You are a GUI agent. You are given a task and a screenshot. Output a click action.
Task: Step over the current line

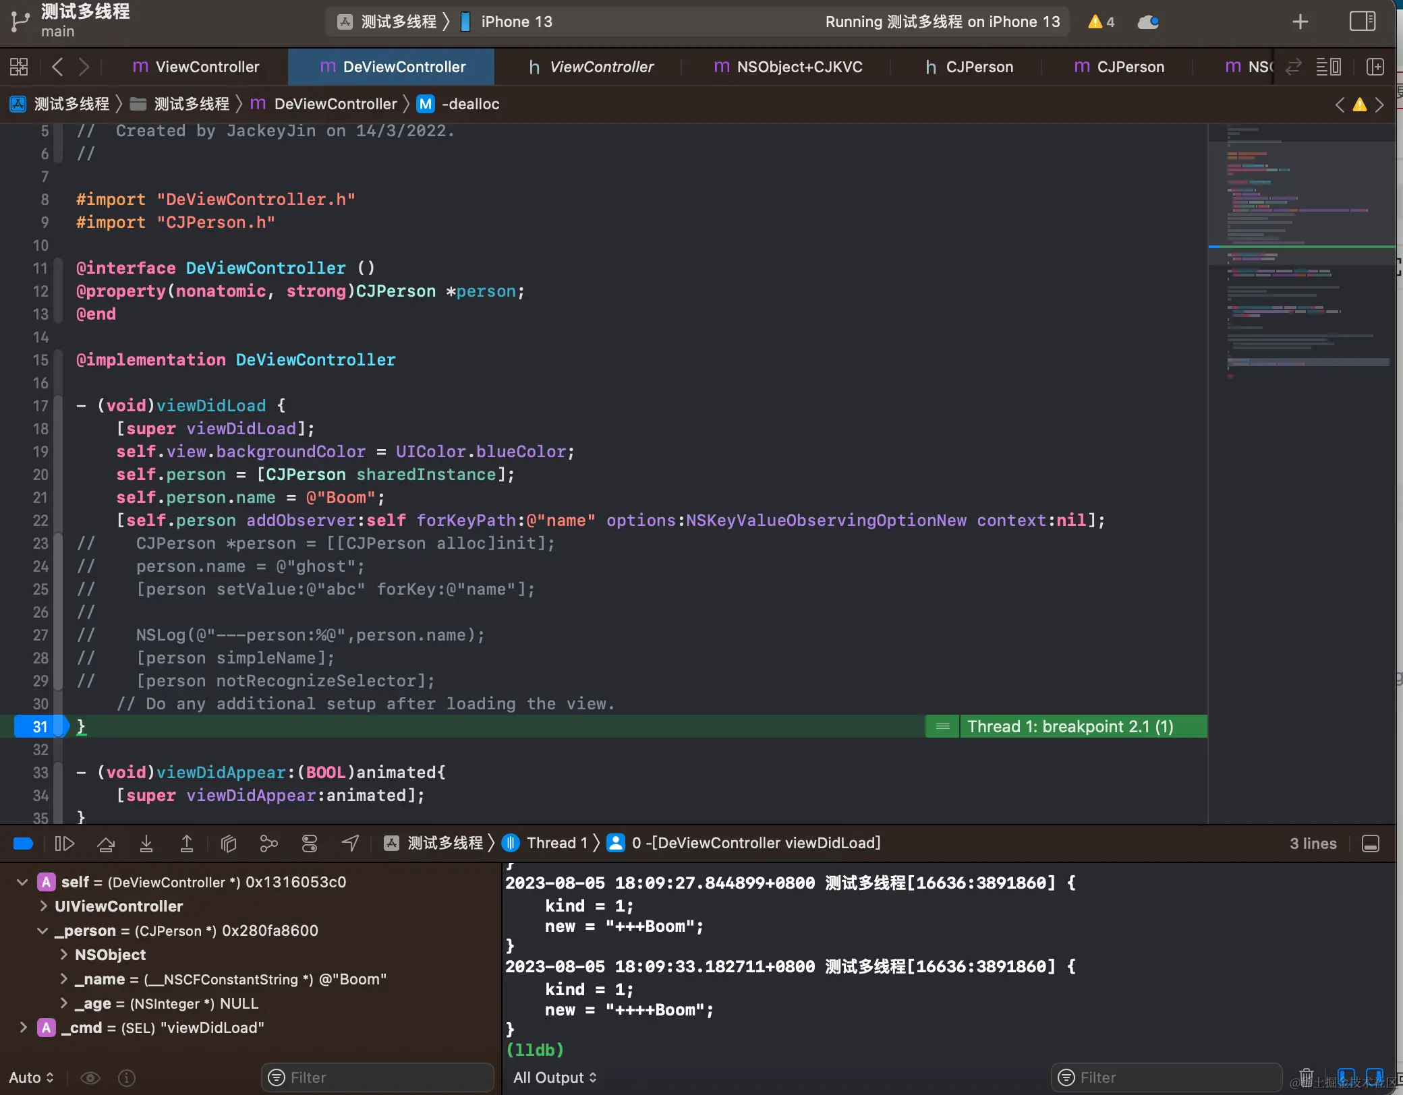[x=106, y=844]
